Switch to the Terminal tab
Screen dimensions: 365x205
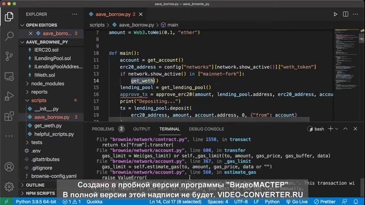point(169,129)
